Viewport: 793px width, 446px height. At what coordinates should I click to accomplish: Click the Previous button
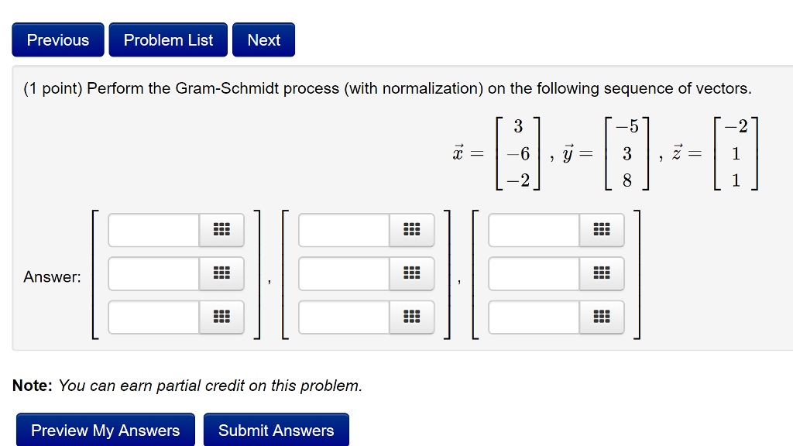[57, 39]
